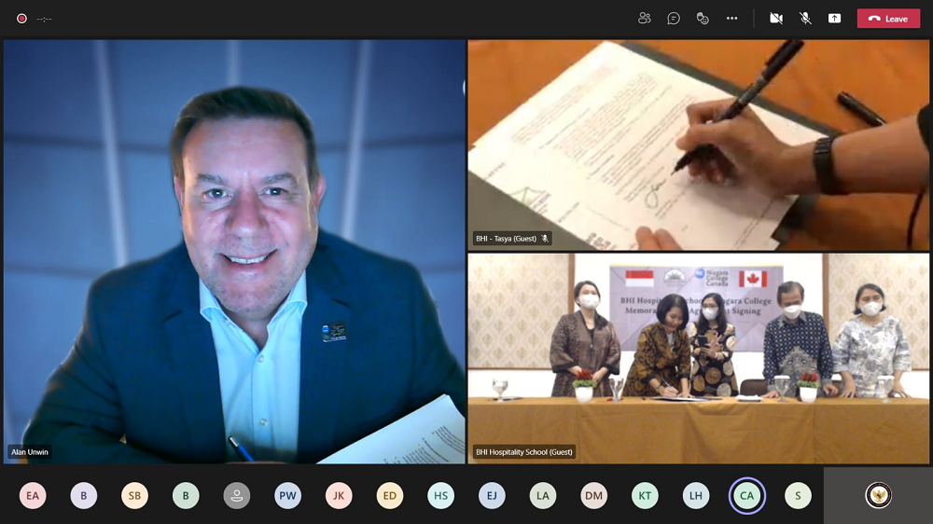
Task: Select the BHI Hospitality School video feed
Action: [x=698, y=358]
